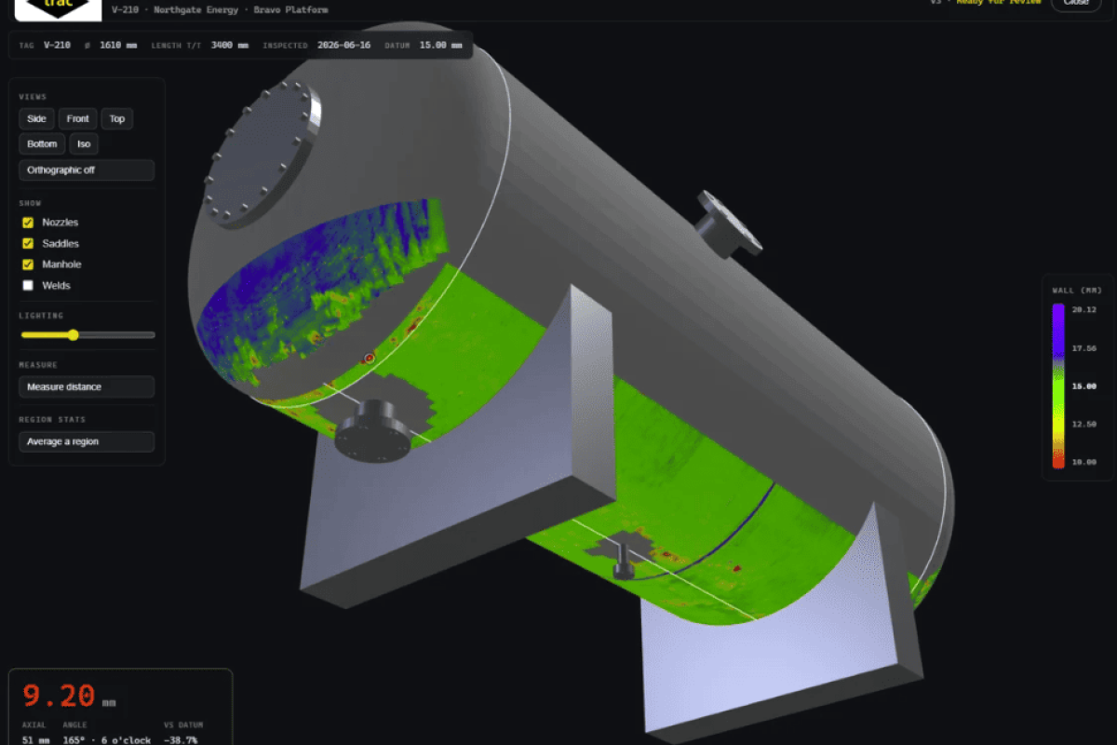Viewport: 1117px width, 745px height.
Task: Activate the Measure distance tool
Action: (87, 386)
